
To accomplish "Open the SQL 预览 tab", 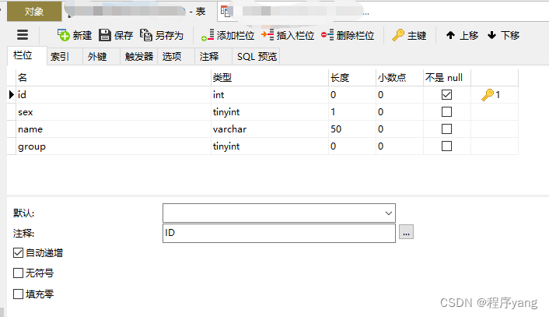I will 257,56.
